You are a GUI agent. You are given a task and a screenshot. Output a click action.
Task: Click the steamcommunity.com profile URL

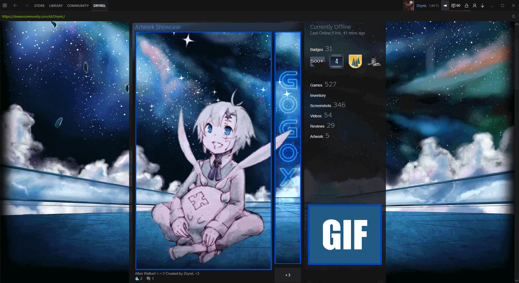tap(33, 17)
